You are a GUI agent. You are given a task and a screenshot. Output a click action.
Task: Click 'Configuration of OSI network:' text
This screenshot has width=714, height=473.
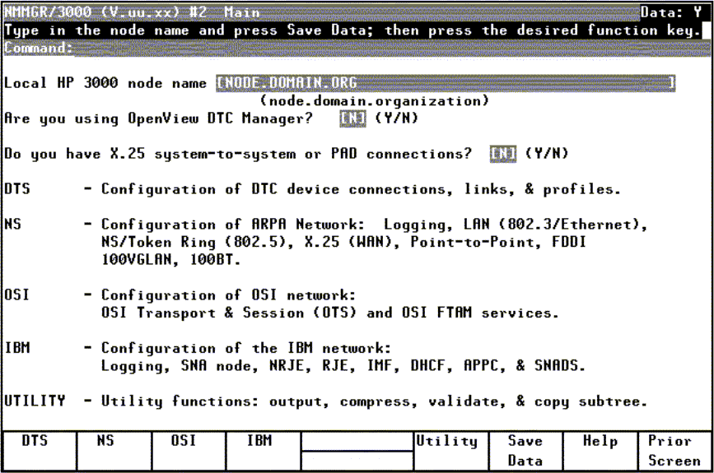tap(228, 294)
